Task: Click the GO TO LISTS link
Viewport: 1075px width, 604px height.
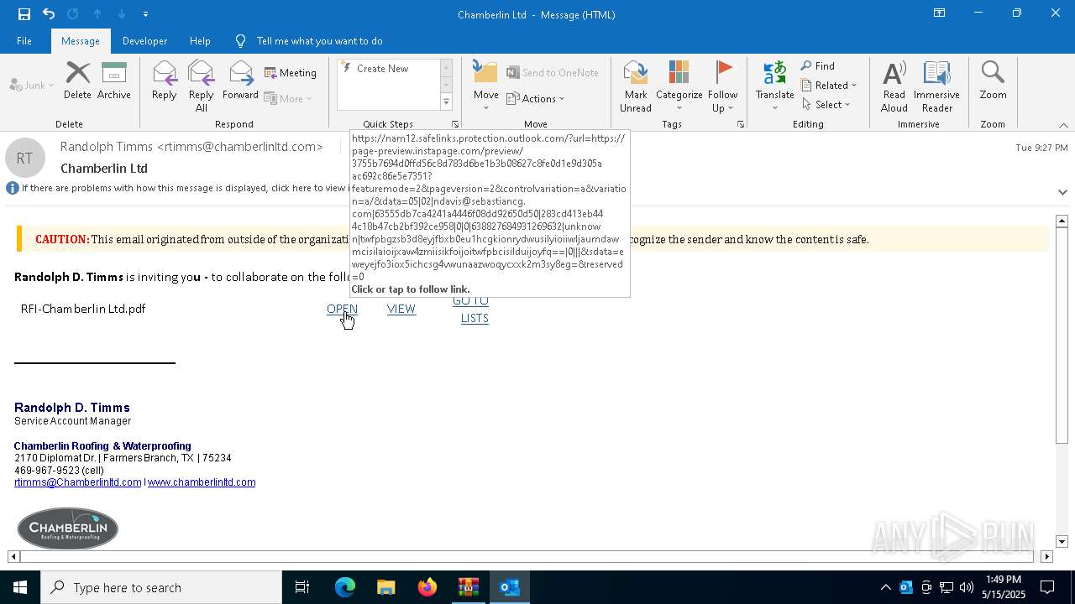Action: [471, 310]
